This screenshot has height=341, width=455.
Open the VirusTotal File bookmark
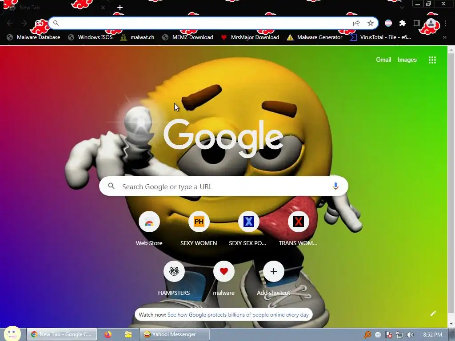pos(380,37)
